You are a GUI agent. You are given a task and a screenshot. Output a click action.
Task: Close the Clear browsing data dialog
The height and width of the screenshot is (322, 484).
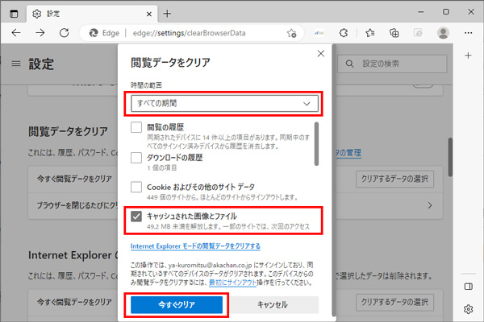coord(321,54)
